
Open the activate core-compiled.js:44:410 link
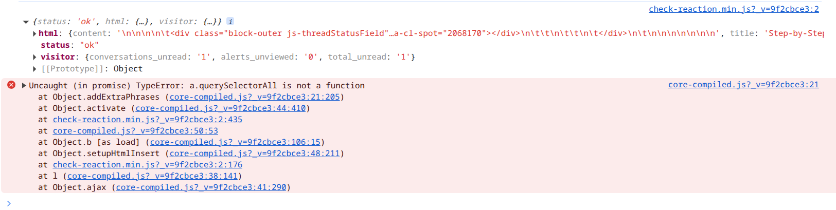221,108
